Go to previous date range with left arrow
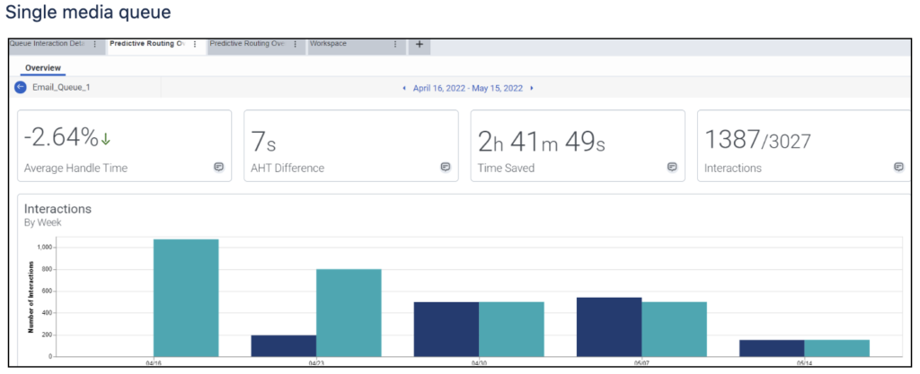The width and height of the screenshot is (920, 374). [x=404, y=88]
